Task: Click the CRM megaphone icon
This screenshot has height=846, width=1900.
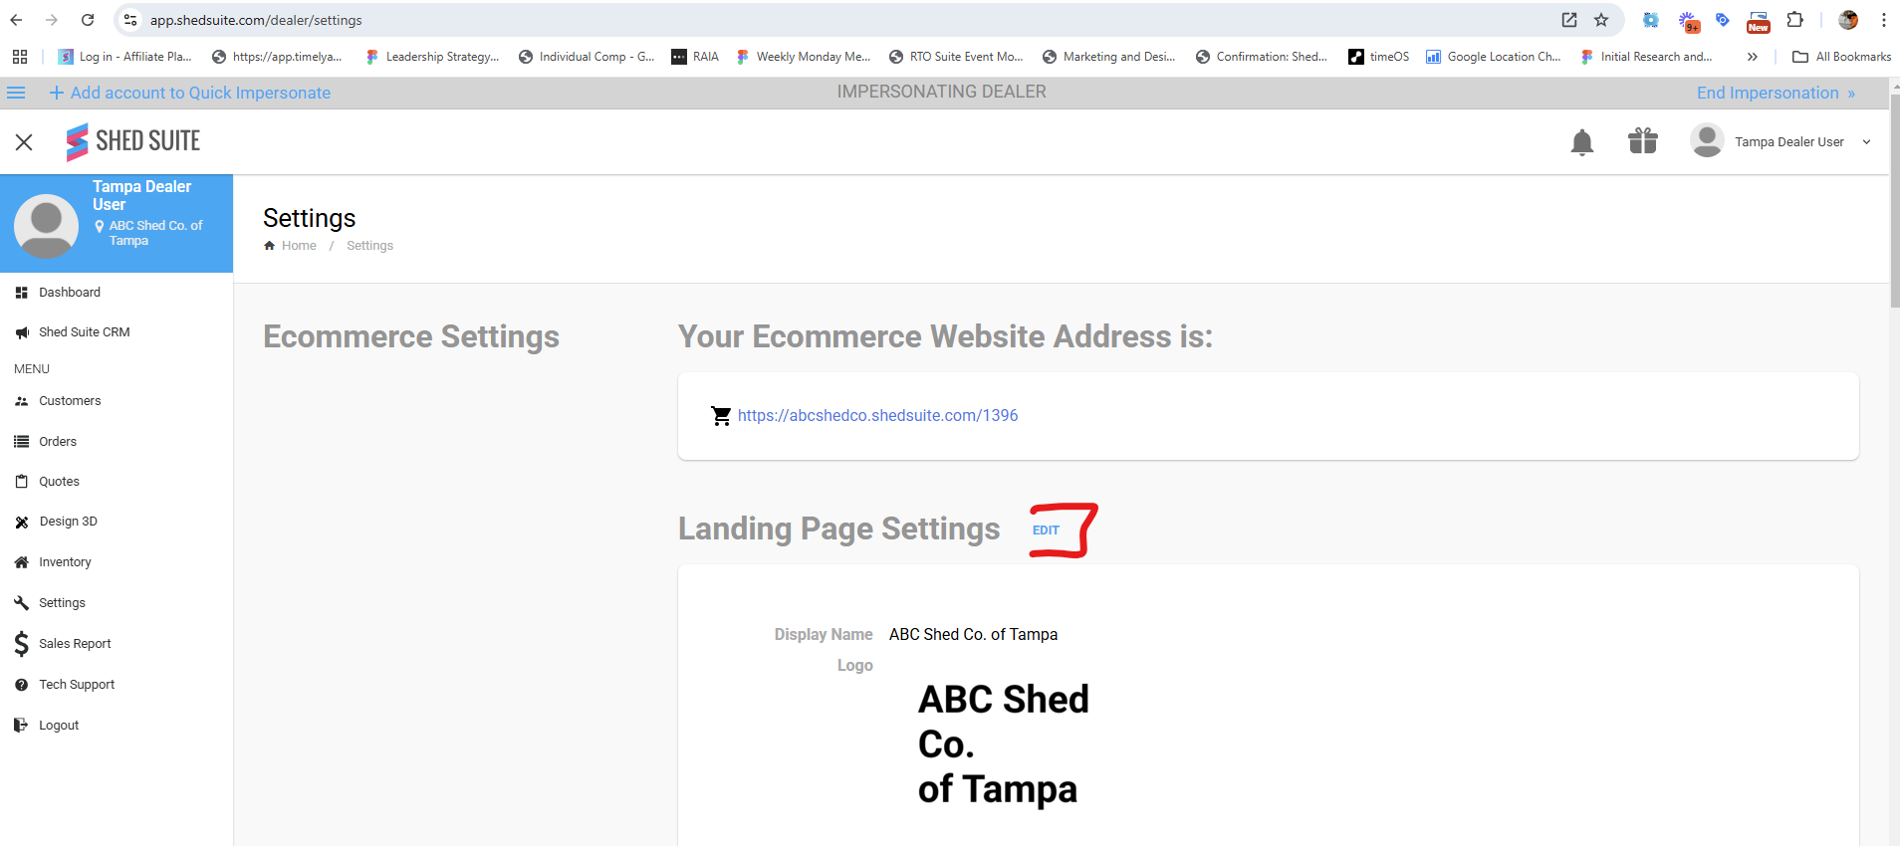Action: [22, 332]
